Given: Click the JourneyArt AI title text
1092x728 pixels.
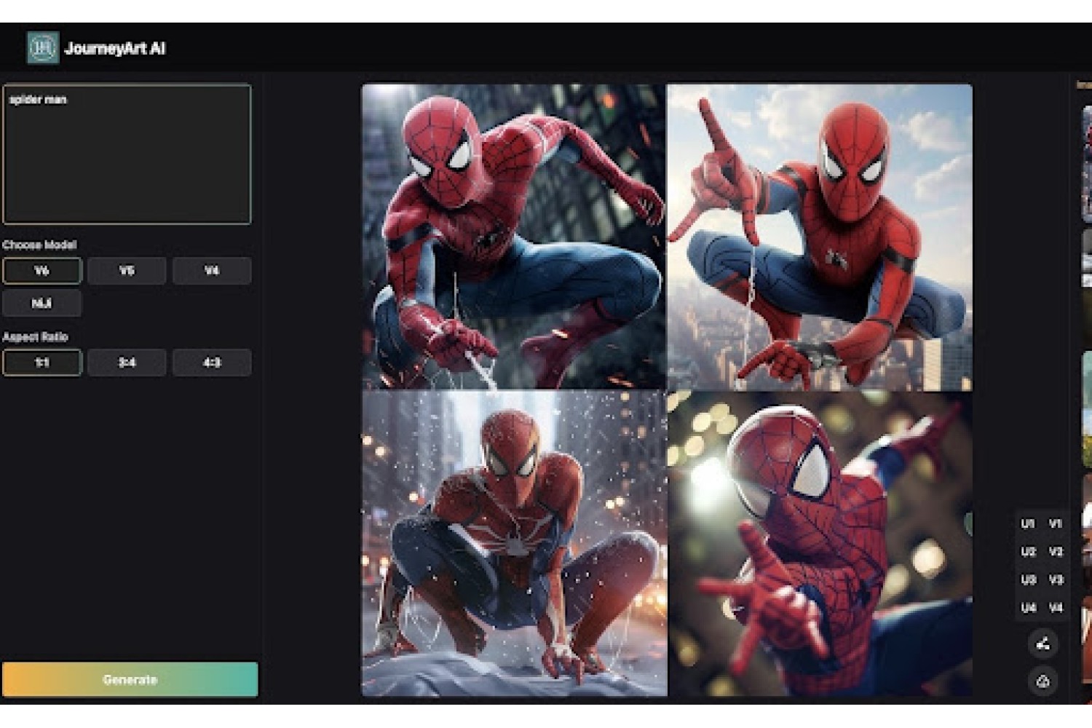Looking at the screenshot, I should pyautogui.click(x=115, y=49).
